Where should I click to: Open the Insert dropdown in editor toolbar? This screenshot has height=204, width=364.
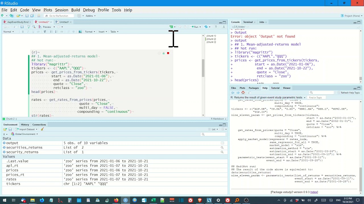click(x=103, y=32)
